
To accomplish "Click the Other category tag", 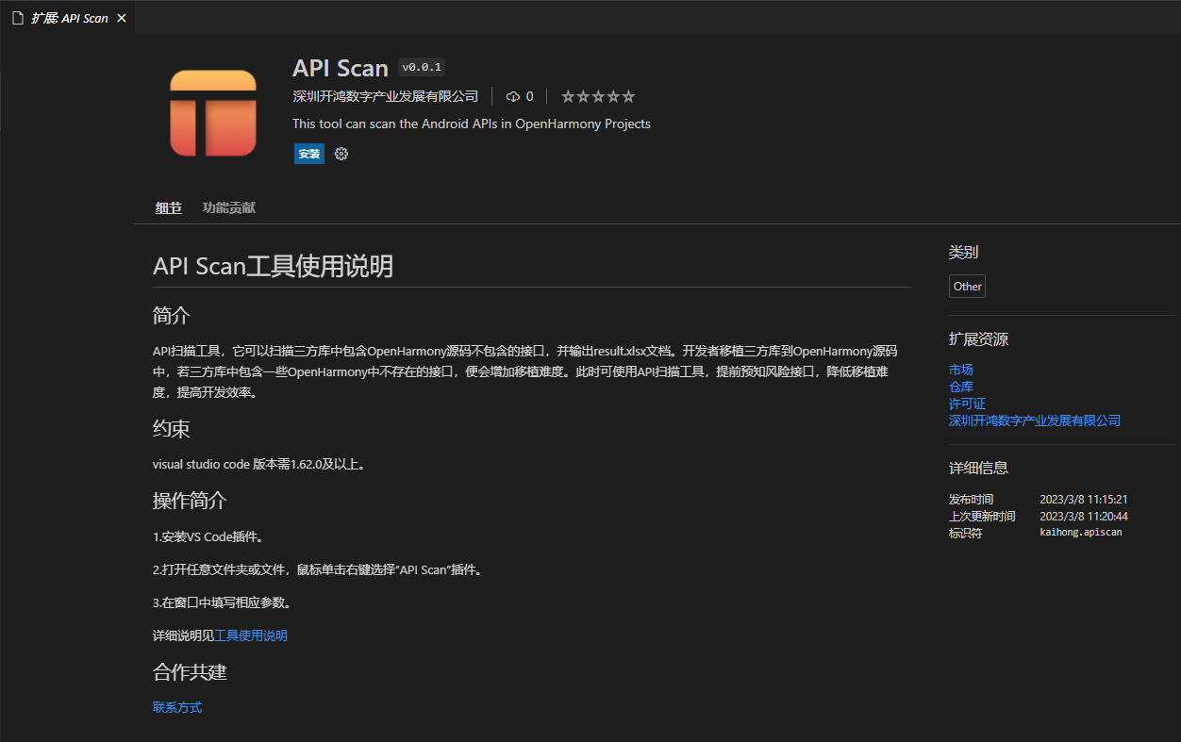I will [967, 287].
